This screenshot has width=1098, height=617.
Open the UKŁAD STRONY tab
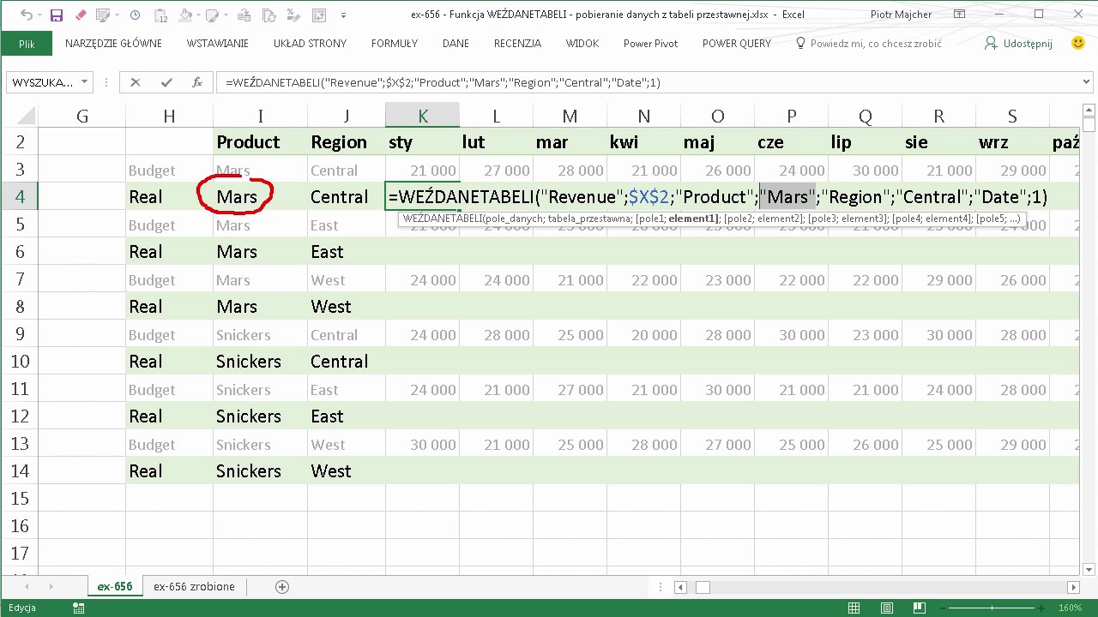[311, 44]
